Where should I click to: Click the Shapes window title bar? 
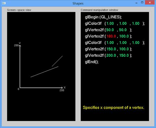78,3
